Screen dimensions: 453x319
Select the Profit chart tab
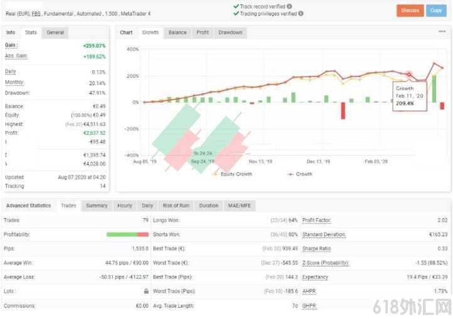tap(203, 33)
